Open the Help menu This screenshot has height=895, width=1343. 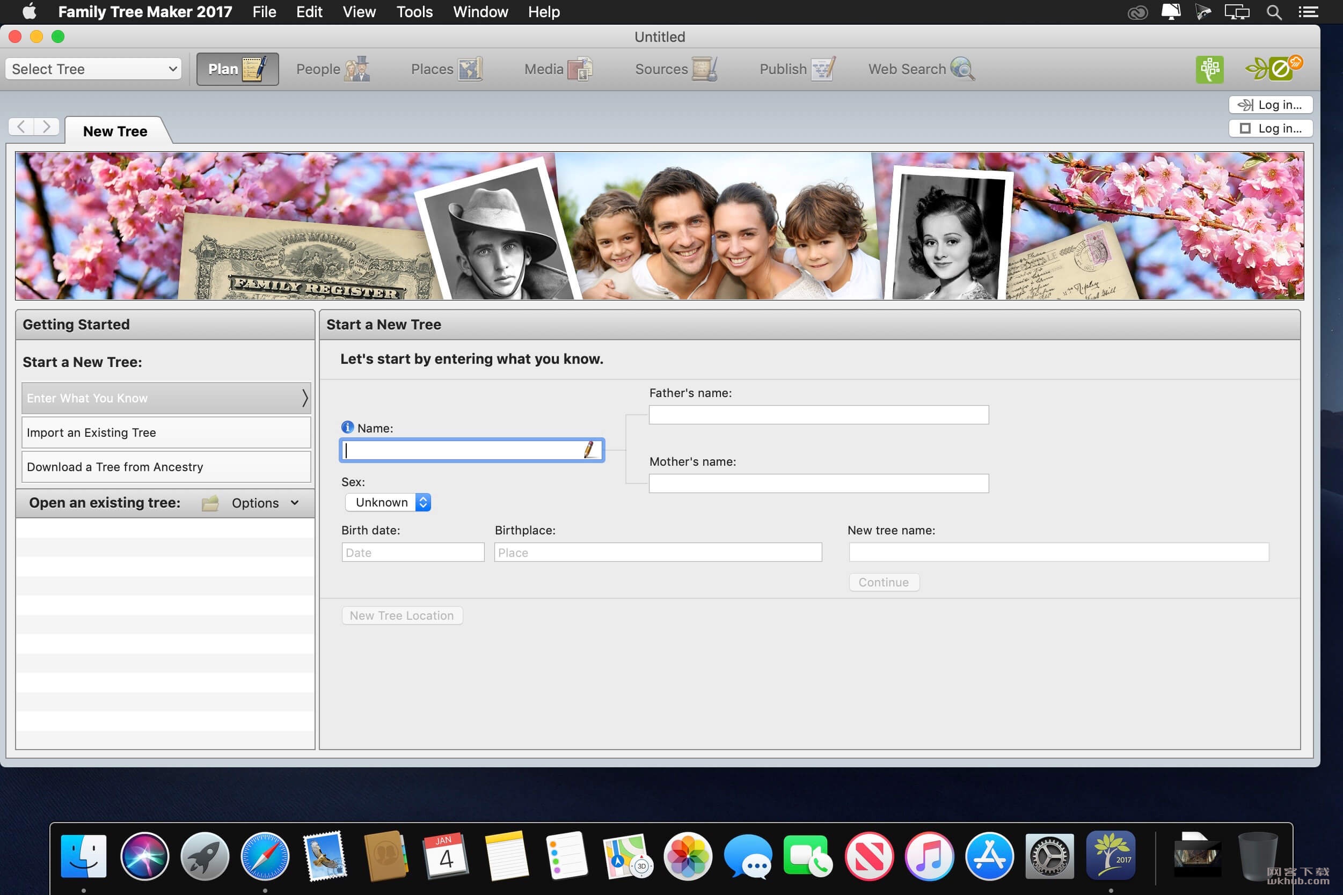[544, 12]
